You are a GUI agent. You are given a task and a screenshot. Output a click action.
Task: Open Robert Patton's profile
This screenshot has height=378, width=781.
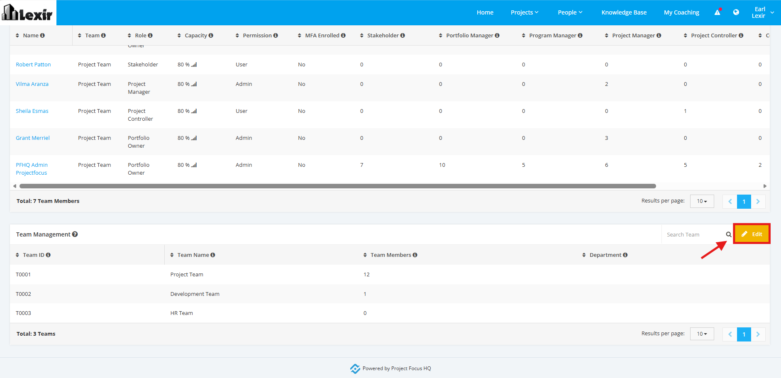(x=33, y=65)
